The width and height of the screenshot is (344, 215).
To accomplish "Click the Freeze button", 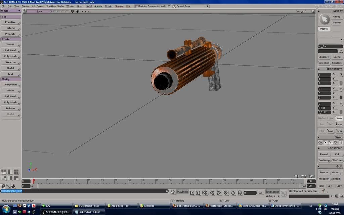I will click(x=324, y=172).
